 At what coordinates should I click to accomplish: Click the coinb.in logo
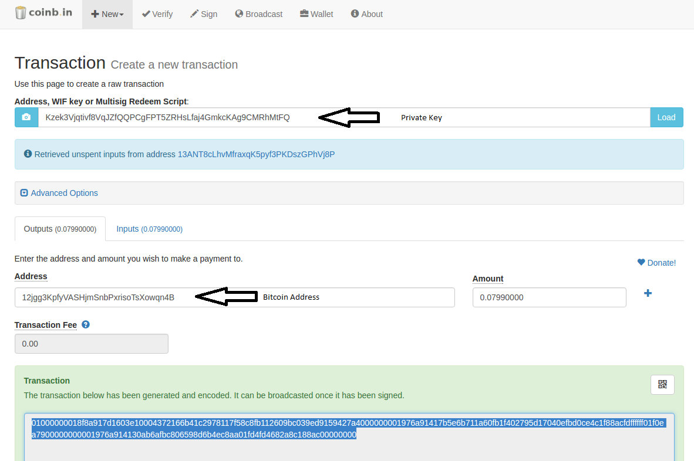pyautogui.click(x=43, y=12)
